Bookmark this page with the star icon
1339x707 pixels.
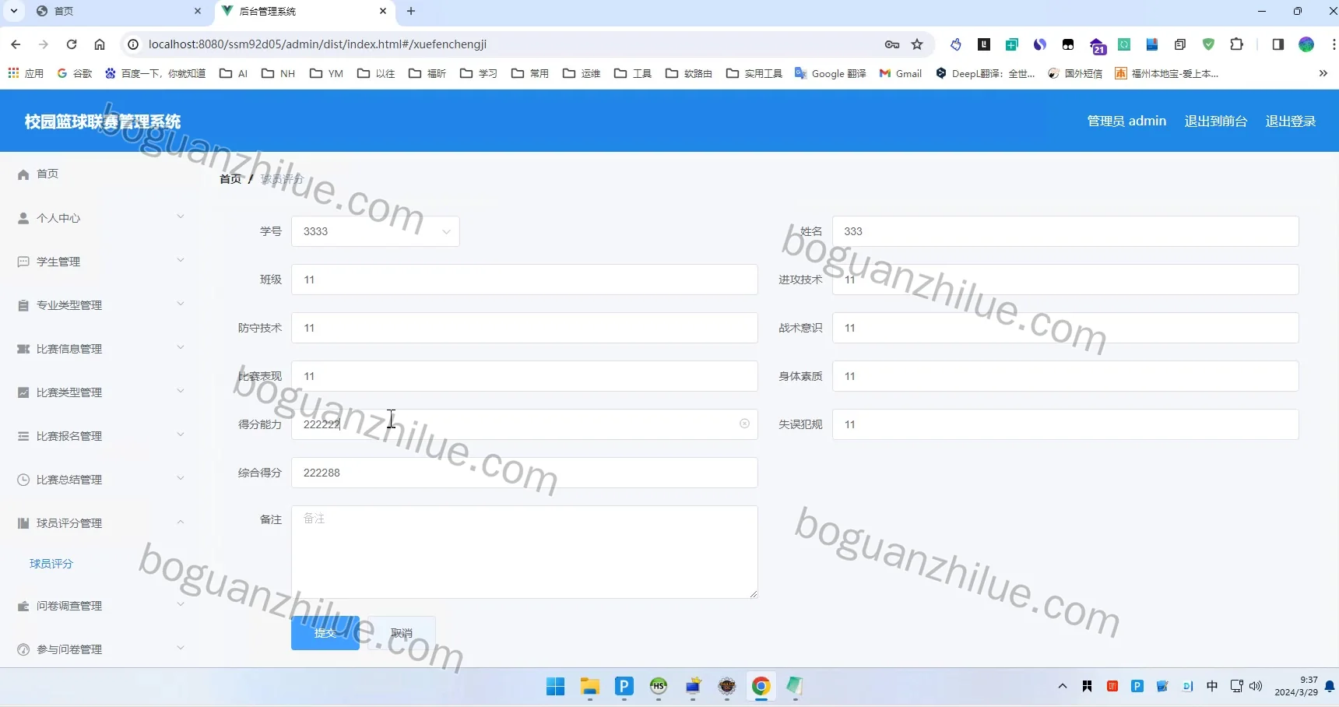tap(917, 44)
